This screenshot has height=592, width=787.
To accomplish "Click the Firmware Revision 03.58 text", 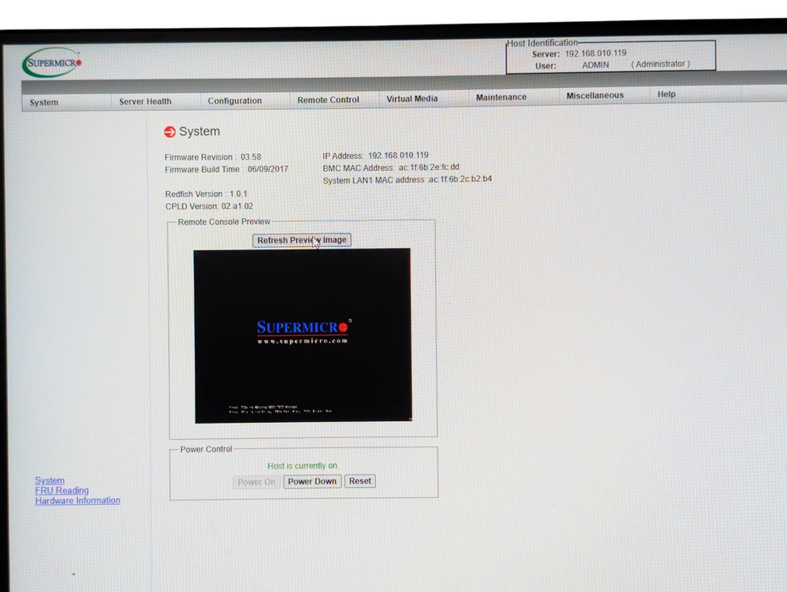I will [x=212, y=157].
